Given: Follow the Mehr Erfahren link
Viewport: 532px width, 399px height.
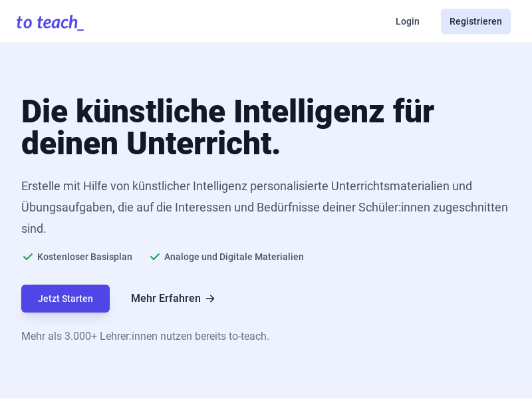Looking at the screenshot, I should coord(173,298).
